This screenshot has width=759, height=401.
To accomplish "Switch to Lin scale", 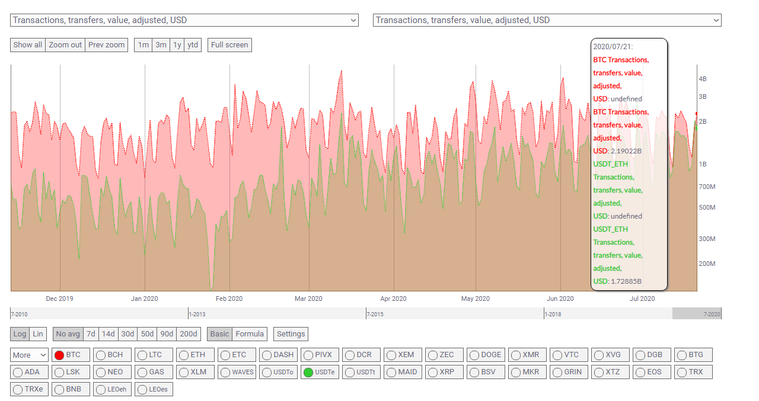I will [x=38, y=334].
